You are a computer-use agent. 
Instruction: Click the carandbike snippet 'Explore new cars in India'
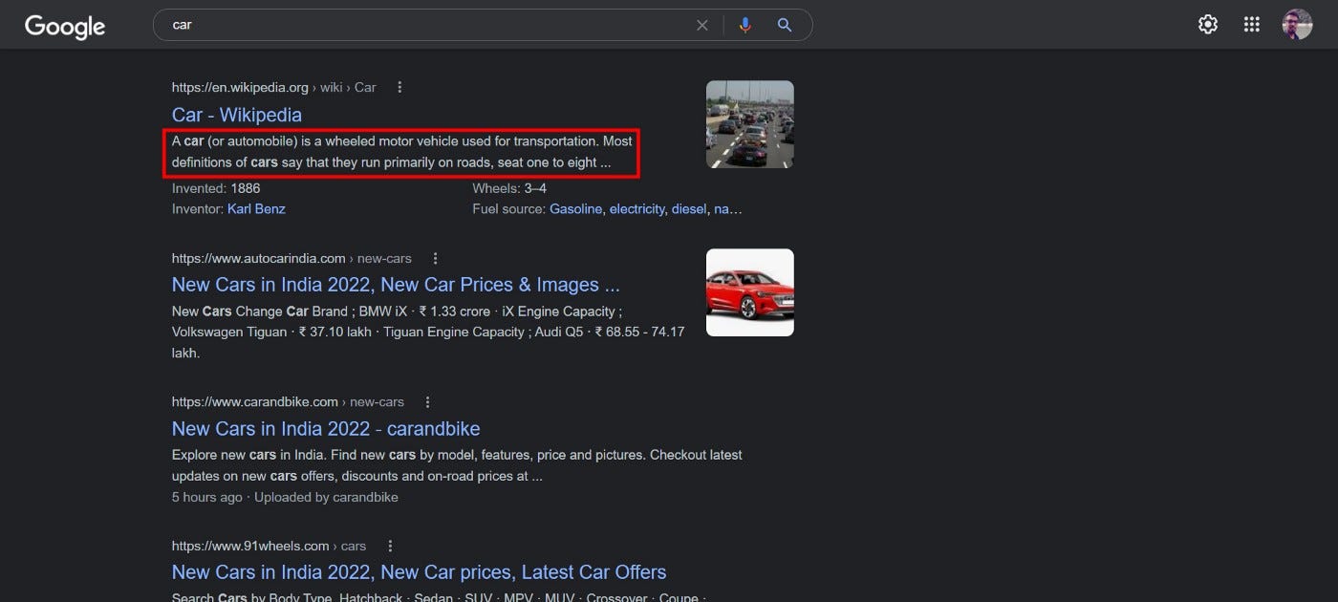(457, 465)
